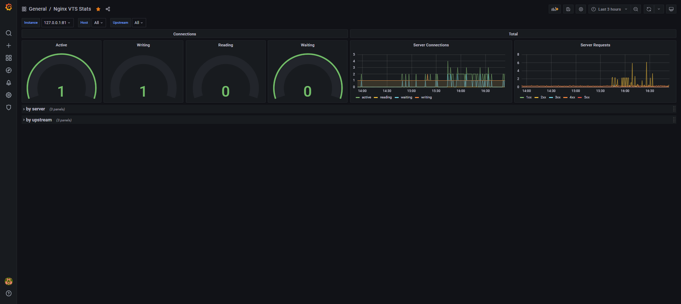This screenshot has width=681, height=304.
Task: Click the 5xx legend color swatch
Action: 580,97
